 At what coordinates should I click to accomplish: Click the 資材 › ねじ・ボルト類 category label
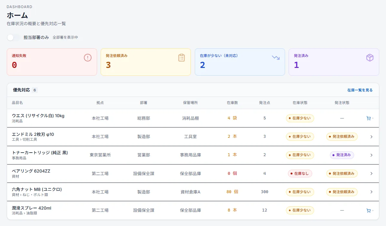click(x=30, y=195)
